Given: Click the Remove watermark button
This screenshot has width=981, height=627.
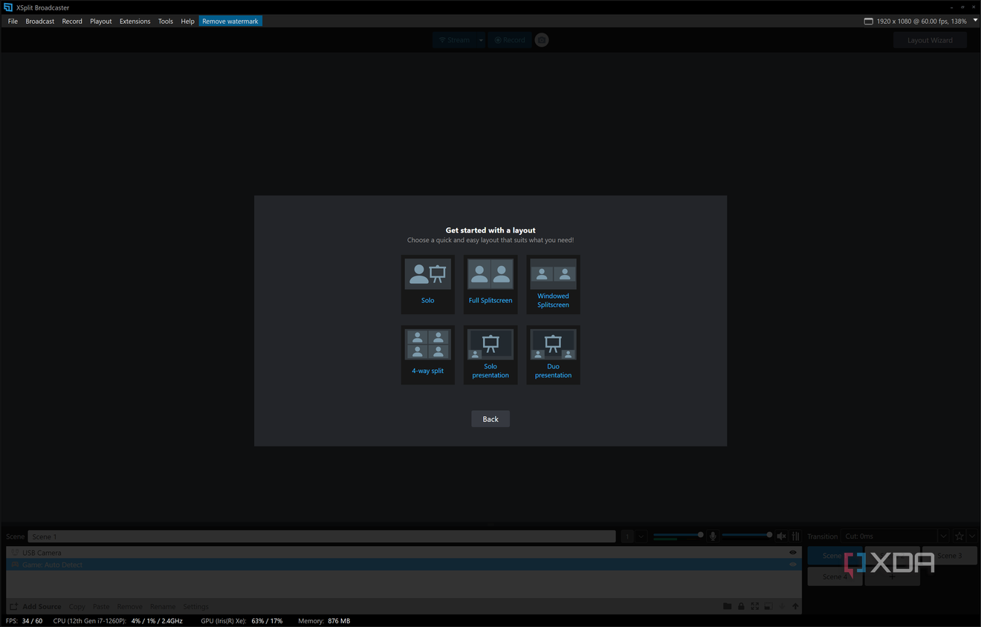Looking at the screenshot, I should pos(230,22).
